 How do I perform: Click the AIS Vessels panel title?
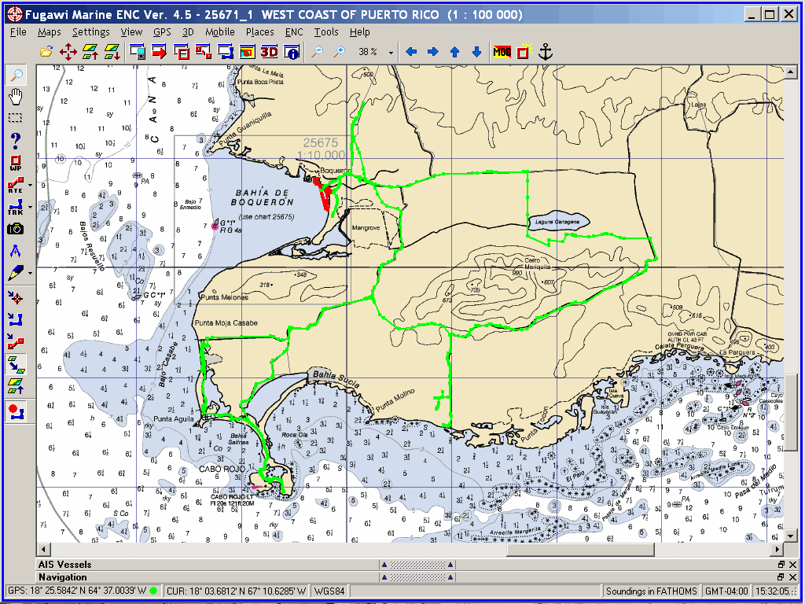click(x=64, y=565)
